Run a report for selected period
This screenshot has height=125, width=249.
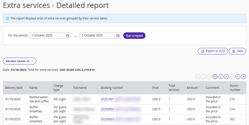tap(134, 36)
